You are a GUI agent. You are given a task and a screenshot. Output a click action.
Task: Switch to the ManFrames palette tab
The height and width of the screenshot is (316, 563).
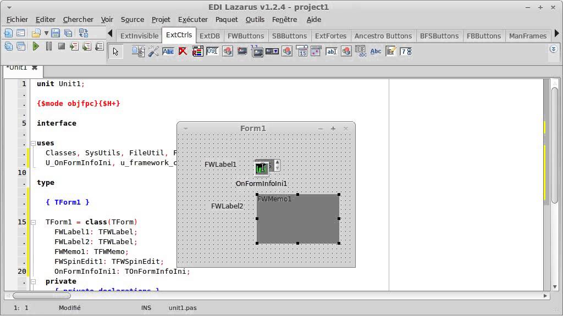pyautogui.click(x=528, y=36)
